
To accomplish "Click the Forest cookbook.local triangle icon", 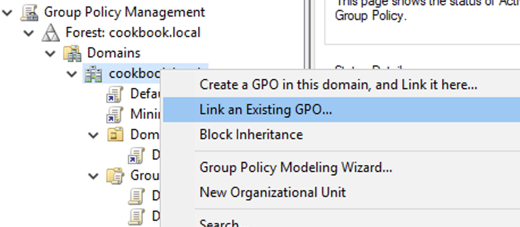I will click(x=51, y=33).
